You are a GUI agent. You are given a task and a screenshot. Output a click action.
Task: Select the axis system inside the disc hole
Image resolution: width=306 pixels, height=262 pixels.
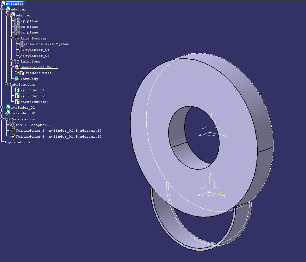pos(210,133)
